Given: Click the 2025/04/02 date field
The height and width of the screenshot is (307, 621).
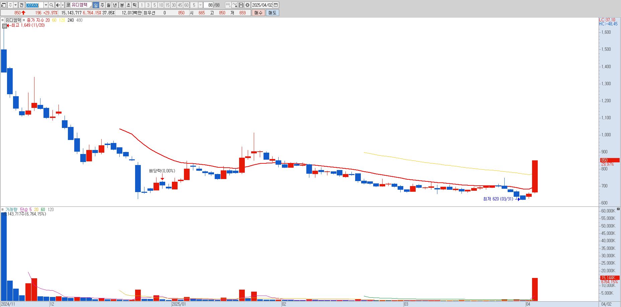Looking at the screenshot, I should tap(262, 5).
